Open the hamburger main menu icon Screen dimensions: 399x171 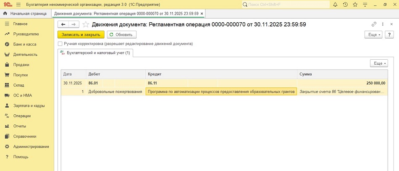coord(19,4)
